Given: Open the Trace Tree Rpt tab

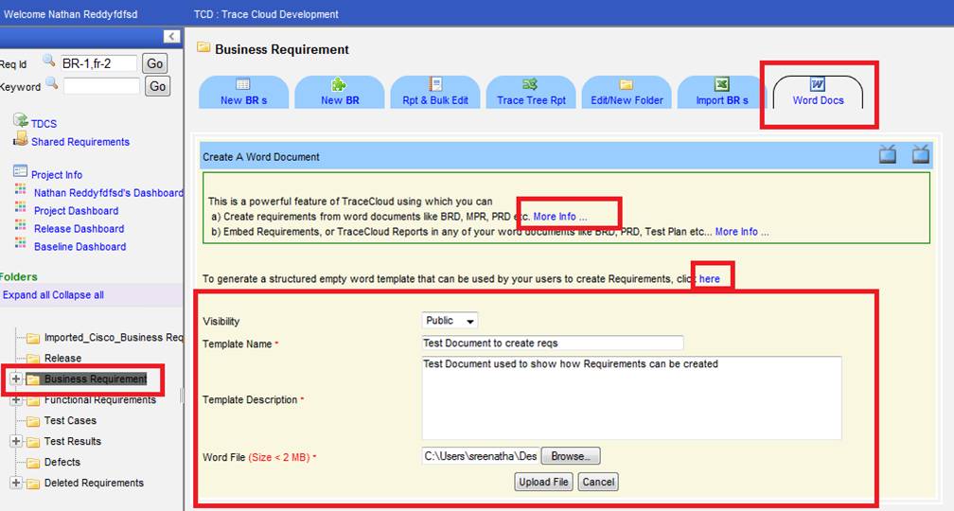Looking at the screenshot, I should click(x=529, y=94).
